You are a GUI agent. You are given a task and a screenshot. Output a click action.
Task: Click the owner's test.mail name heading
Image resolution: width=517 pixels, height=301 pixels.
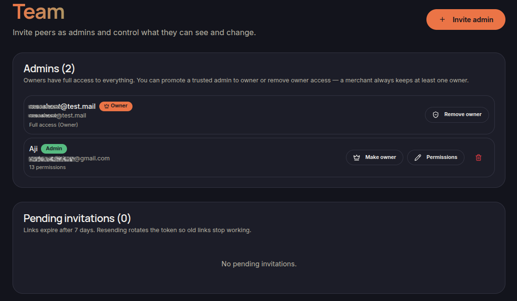[62, 106]
